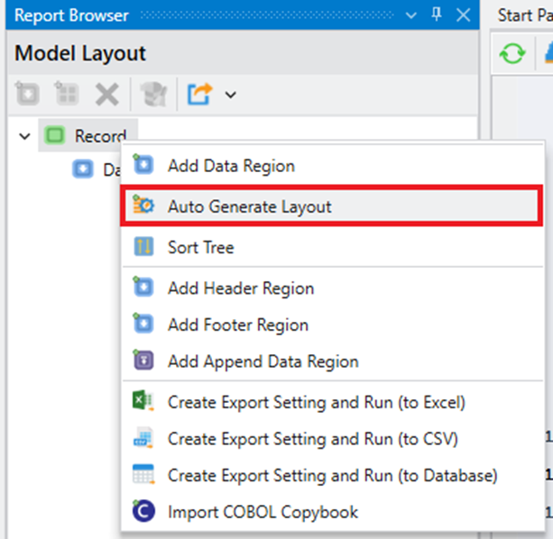Click Import COBOL Copybook
The height and width of the screenshot is (539, 553).
pyautogui.click(x=263, y=512)
